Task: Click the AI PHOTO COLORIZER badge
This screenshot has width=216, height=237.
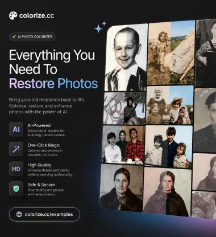Action: pyautogui.click(x=32, y=36)
